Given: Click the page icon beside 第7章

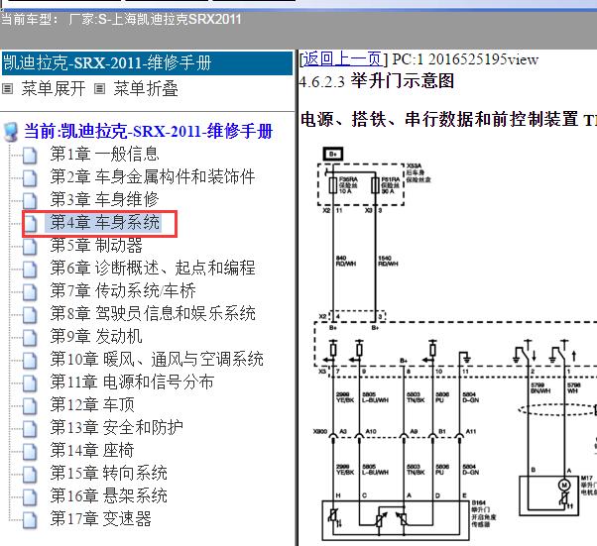Looking at the screenshot, I should pos(30,292).
